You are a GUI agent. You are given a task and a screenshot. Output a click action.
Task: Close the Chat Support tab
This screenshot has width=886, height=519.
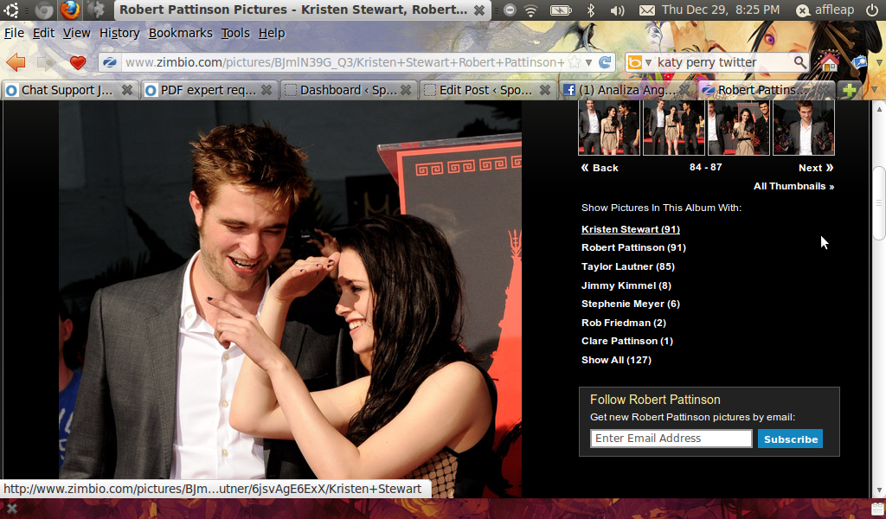tap(127, 90)
